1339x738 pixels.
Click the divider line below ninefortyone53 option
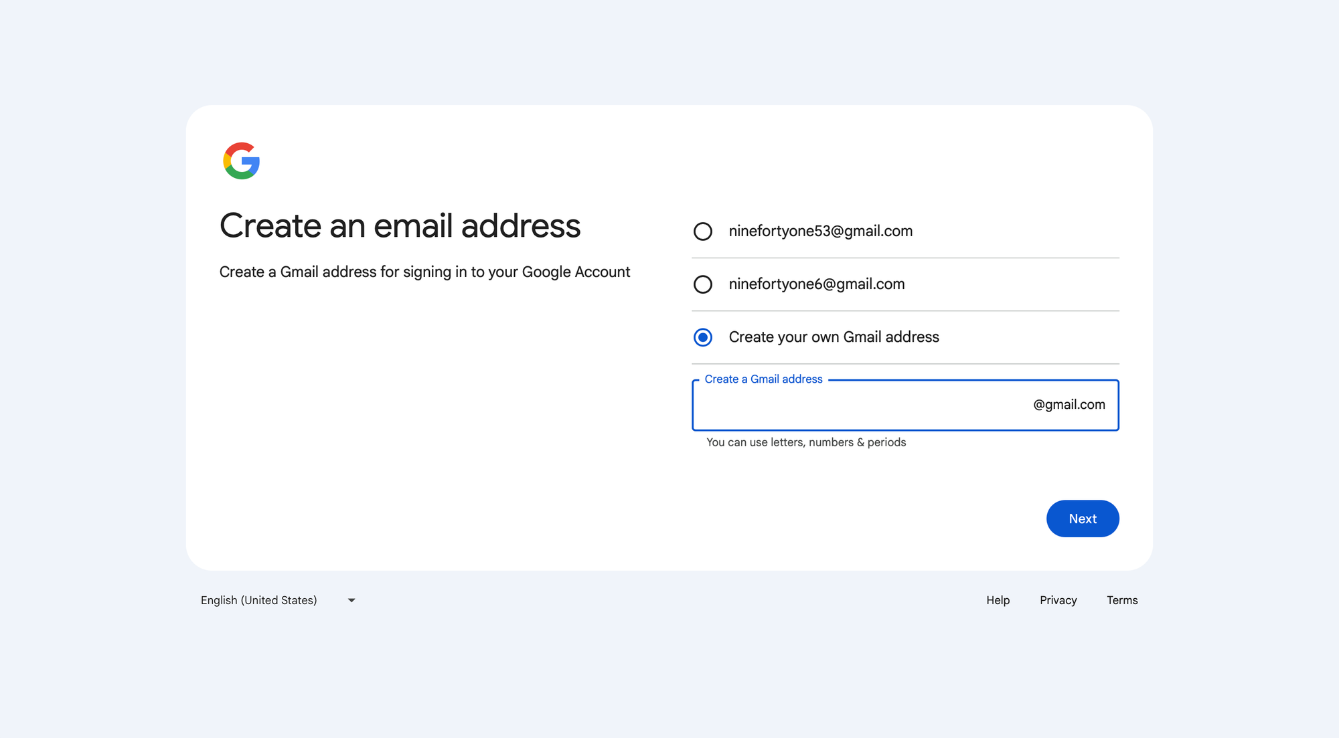click(x=905, y=258)
